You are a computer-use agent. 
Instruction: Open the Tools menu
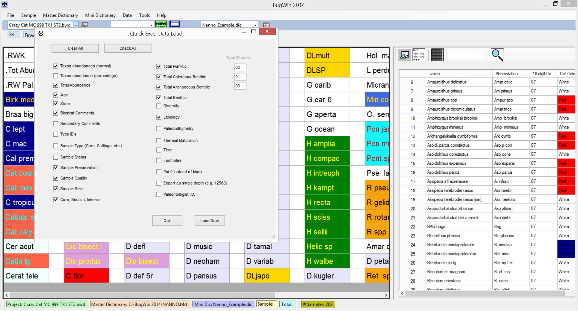pos(144,15)
